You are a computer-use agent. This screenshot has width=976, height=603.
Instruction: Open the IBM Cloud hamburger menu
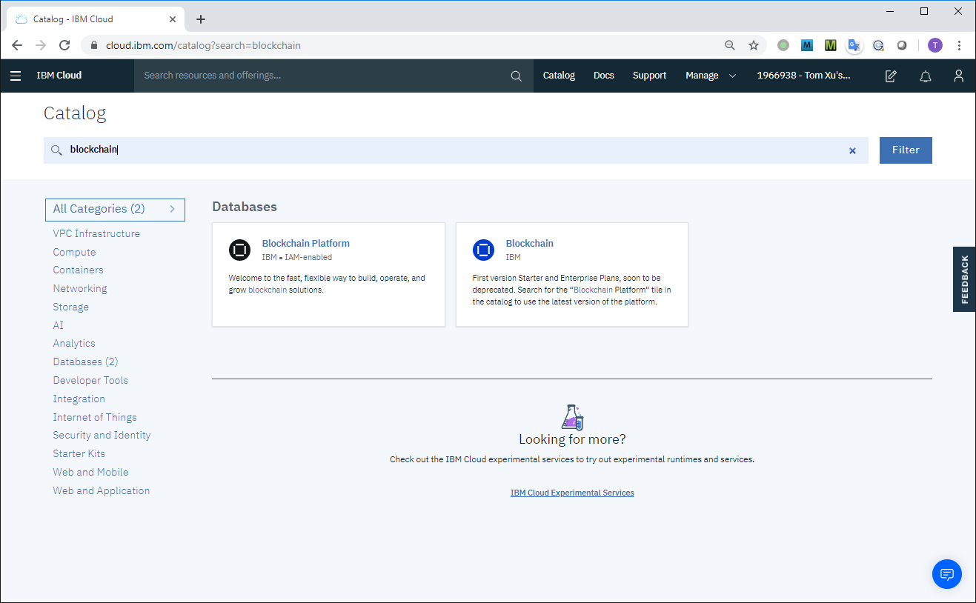point(16,76)
